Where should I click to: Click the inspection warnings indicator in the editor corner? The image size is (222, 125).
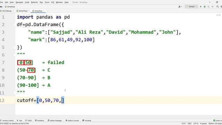218,15
